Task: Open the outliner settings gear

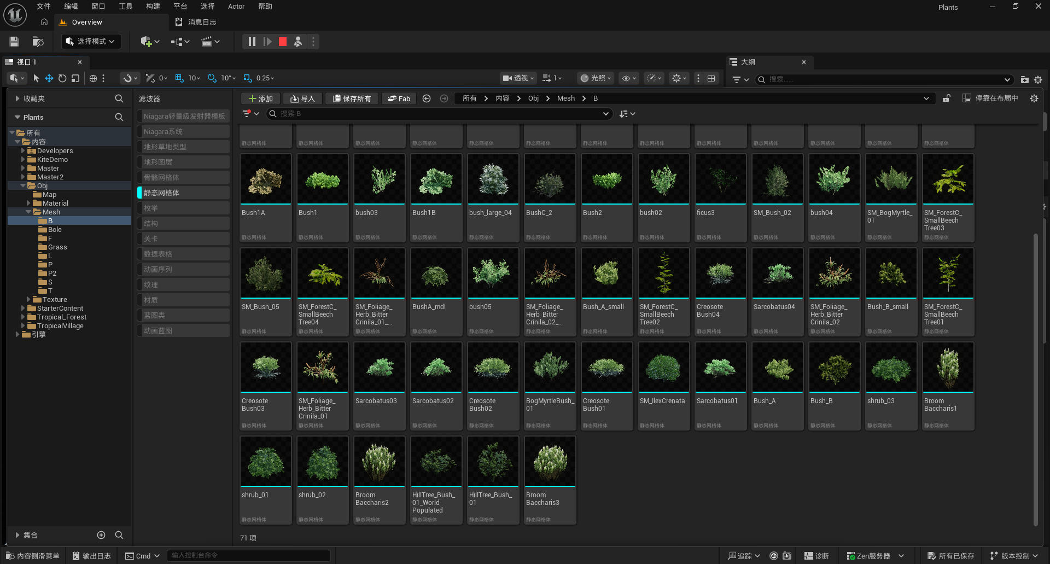Action: [1038, 80]
